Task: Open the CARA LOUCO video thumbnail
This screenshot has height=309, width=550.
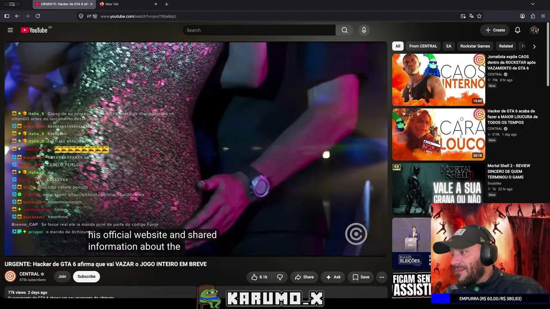Action: [x=439, y=134]
